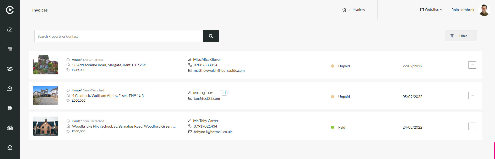The height and width of the screenshot is (159, 495).
Task: Expand the Websites dropdown
Action: click(x=431, y=10)
